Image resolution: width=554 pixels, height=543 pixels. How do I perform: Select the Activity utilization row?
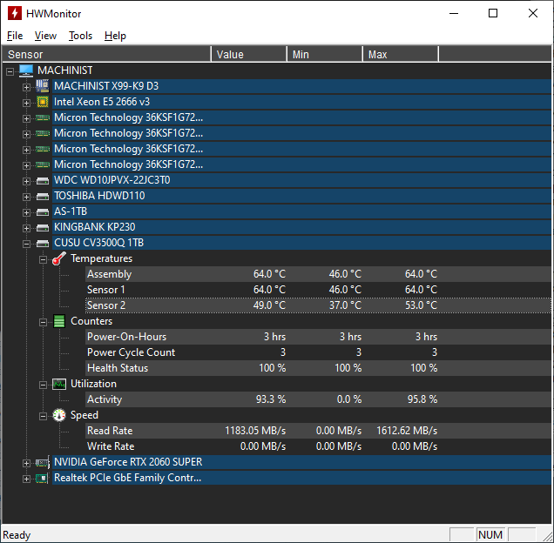[x=318, y=399]
